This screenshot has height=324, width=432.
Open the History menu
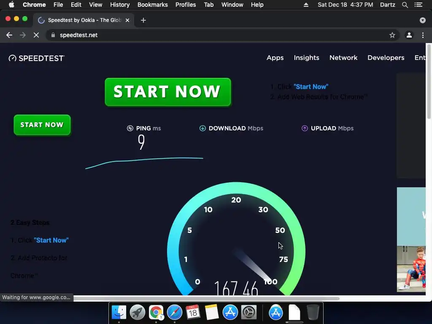120,5
